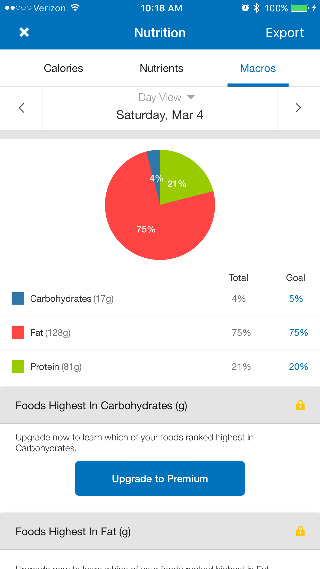The width and height of the screenshot is (320, 569).
Task: Go to the next day with right arrow
Action: pyautogui.click(x=298, y=108)
